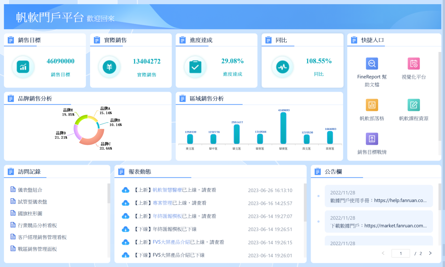Click the 銷售目標 chart icon circle

click(23, 67)
